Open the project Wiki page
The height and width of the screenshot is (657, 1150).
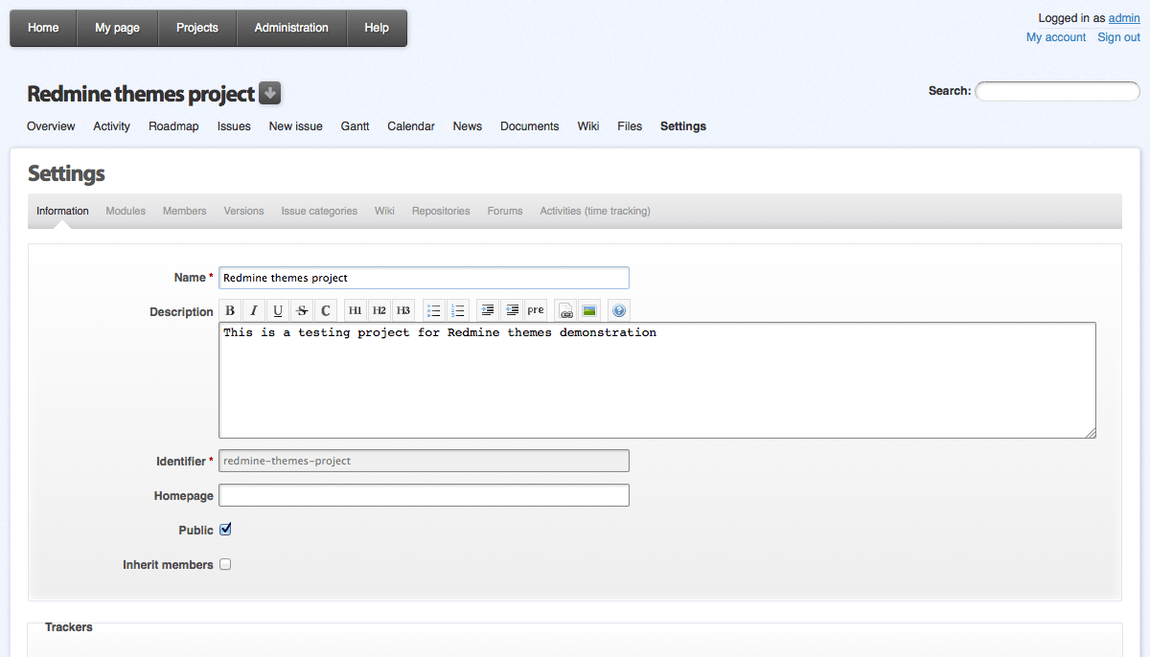pos(588,126)
